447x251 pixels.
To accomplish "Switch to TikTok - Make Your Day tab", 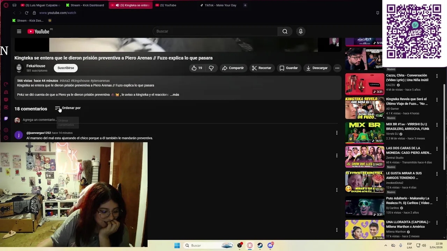I will [x=218, y=5].
